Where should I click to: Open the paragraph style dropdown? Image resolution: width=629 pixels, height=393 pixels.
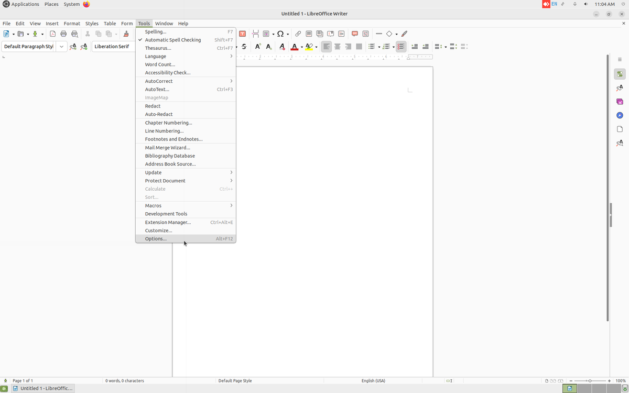(61, 46)
